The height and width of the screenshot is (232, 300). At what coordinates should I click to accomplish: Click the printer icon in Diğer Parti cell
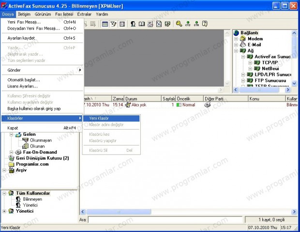click(208, 105)
